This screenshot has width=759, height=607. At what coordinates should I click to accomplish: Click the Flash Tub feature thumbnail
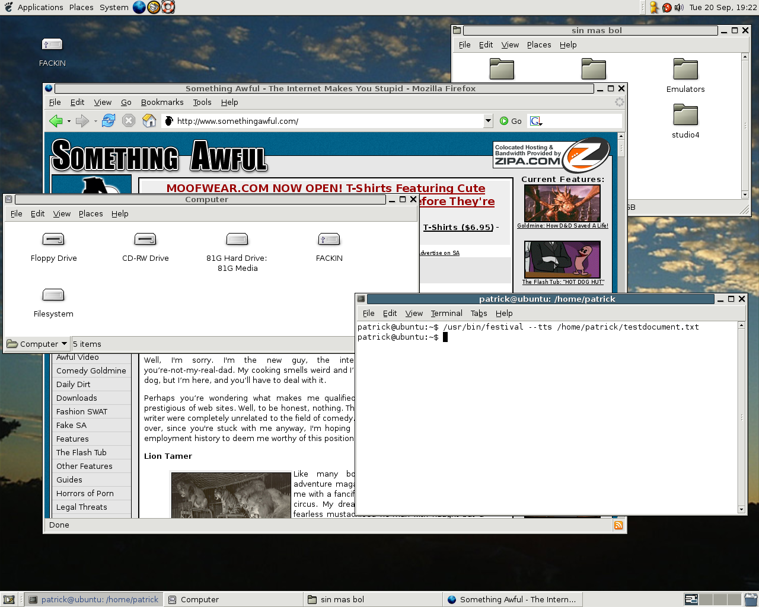562,260
